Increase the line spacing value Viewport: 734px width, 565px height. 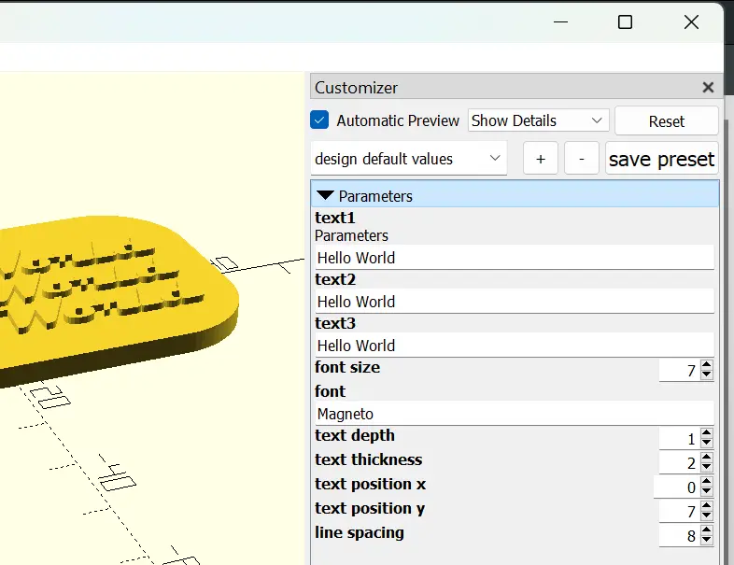point(707,530)
